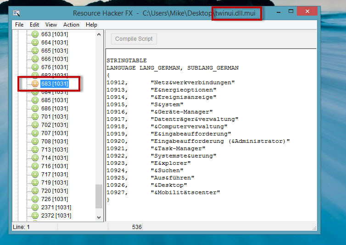Image resolution: width=346 pixels, height=245 pixels.
Task: Click the green icon beside 701 [1031]
Action: click(35, 117)
